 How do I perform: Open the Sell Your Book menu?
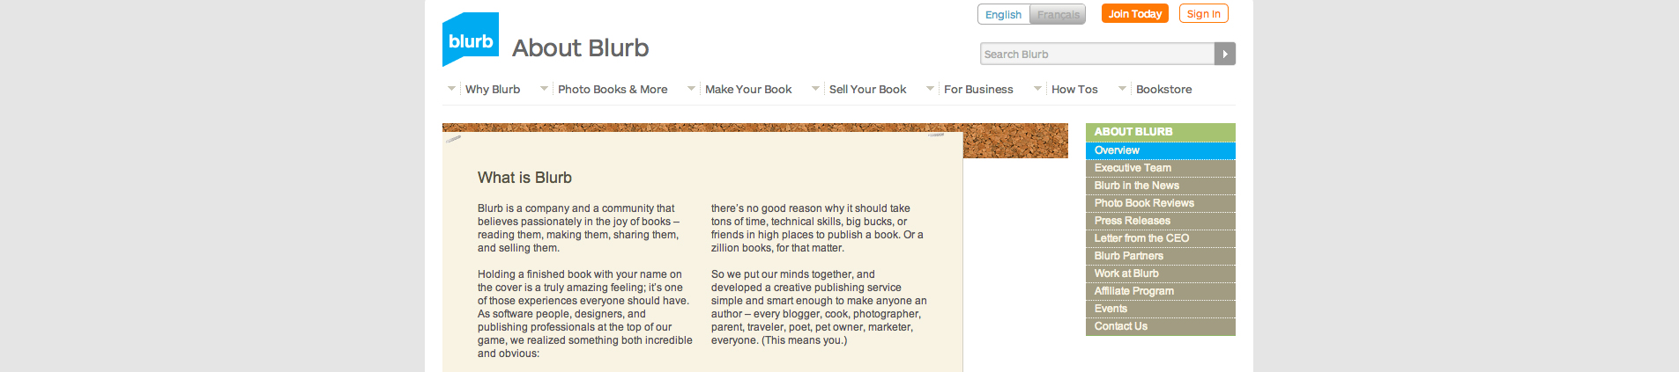(x=867, y=90)
